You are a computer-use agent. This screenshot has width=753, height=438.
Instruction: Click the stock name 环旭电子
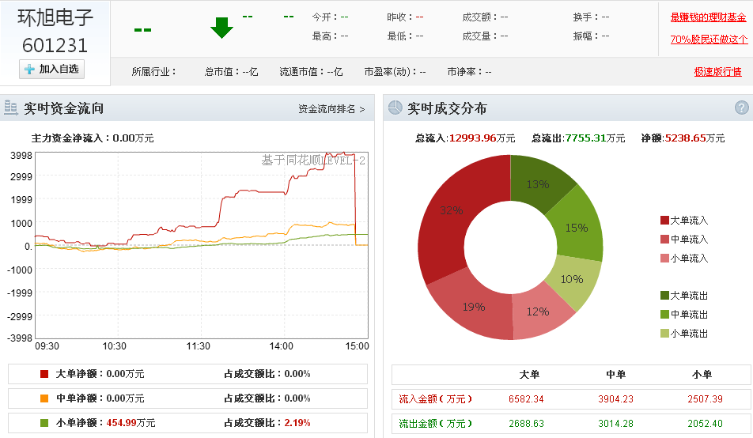point(55,17)
